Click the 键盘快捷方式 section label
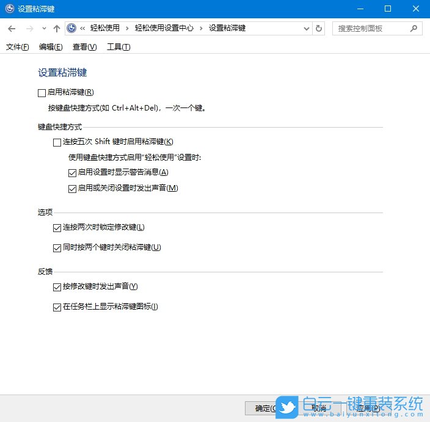The image size is (430, 422). (x=60, y=127)
